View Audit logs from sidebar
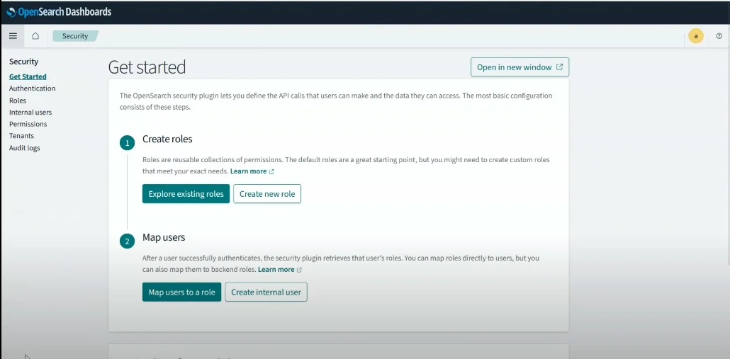The image size is (730, 359). tap(25, 148)
